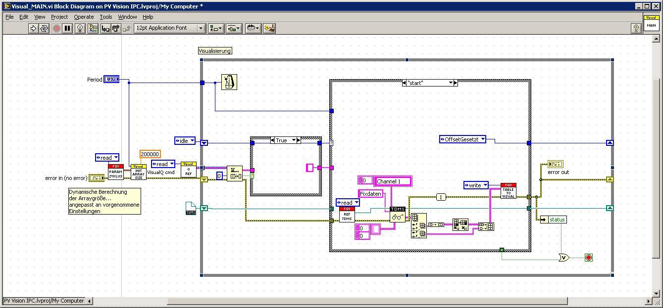Click the 'Channel 1' string constant
The image size is (663, 308).
pos(393,181)
